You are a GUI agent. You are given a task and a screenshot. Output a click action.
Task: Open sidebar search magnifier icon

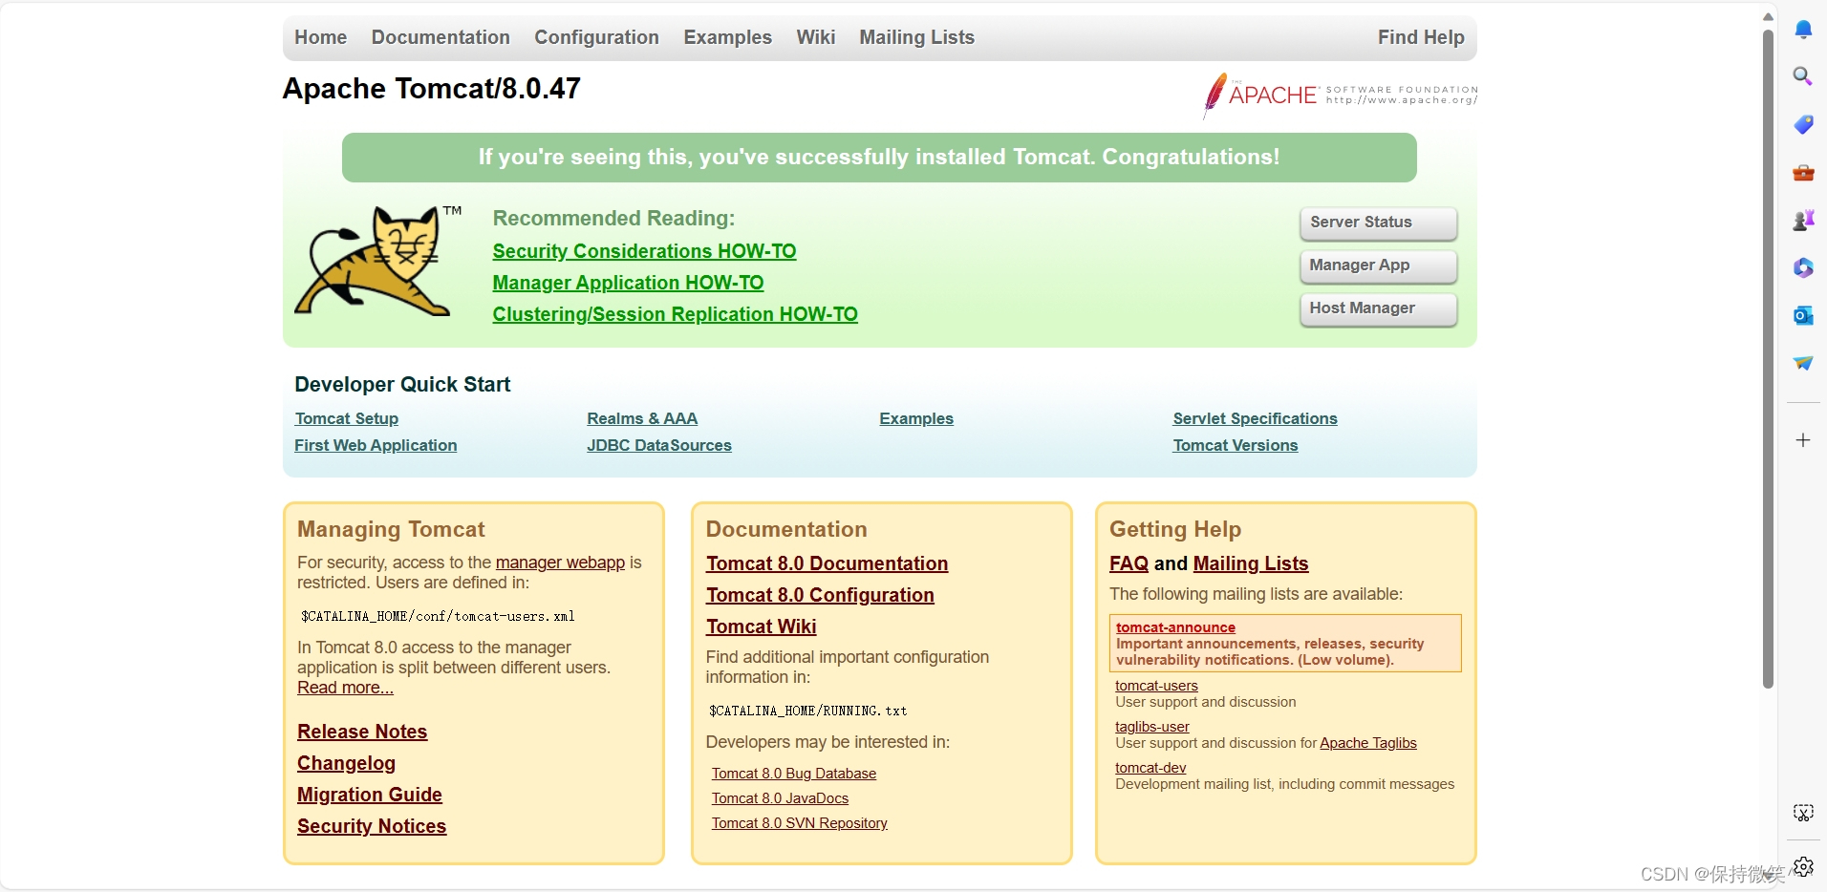pos(1803,76)
